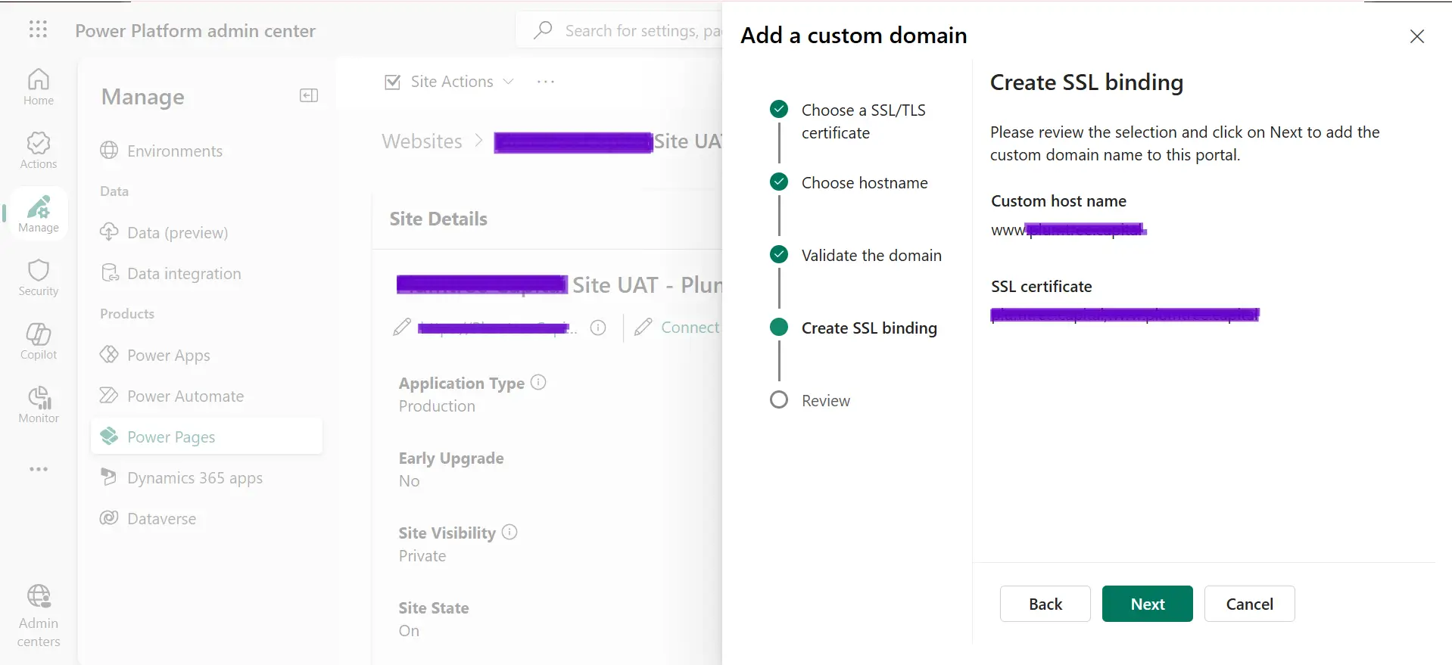Open Security in the left rail
The image size is (1452, 665).
(x=39, y=278)
